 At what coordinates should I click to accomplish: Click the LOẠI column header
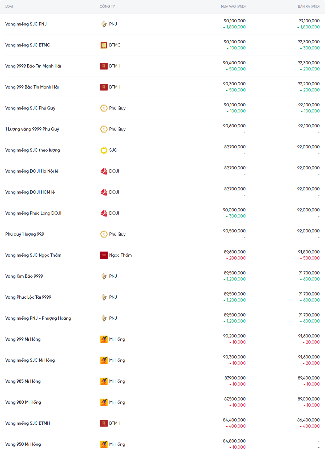click(9, 6)
